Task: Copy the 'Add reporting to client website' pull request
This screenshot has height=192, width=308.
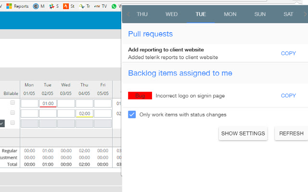Action: point(288,53)
